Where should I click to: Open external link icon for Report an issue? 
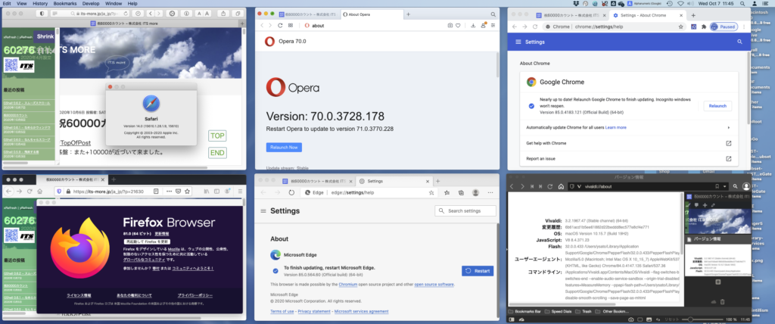pos(728,159)
